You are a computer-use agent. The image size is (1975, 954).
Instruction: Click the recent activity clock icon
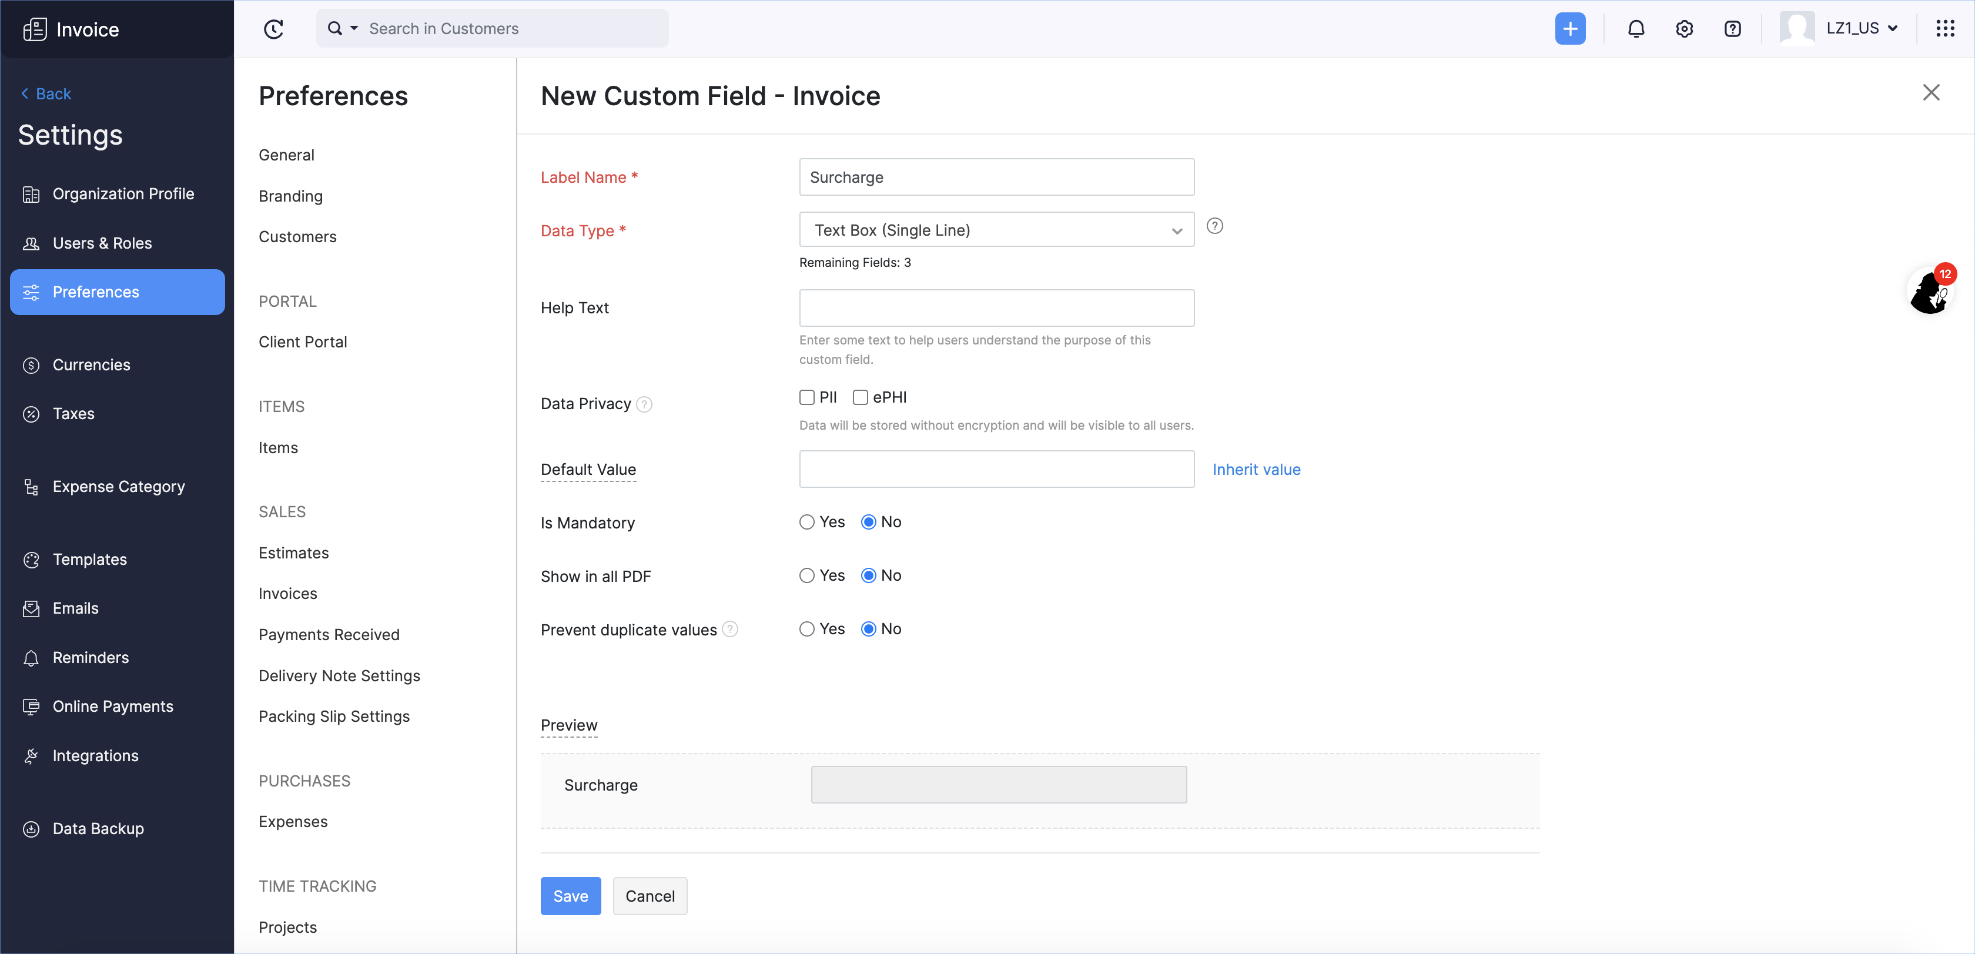point(274,29)
